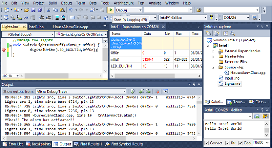Click Go to Next Message in Output
The width and height of the screenshot is (272, 148).
148,91
